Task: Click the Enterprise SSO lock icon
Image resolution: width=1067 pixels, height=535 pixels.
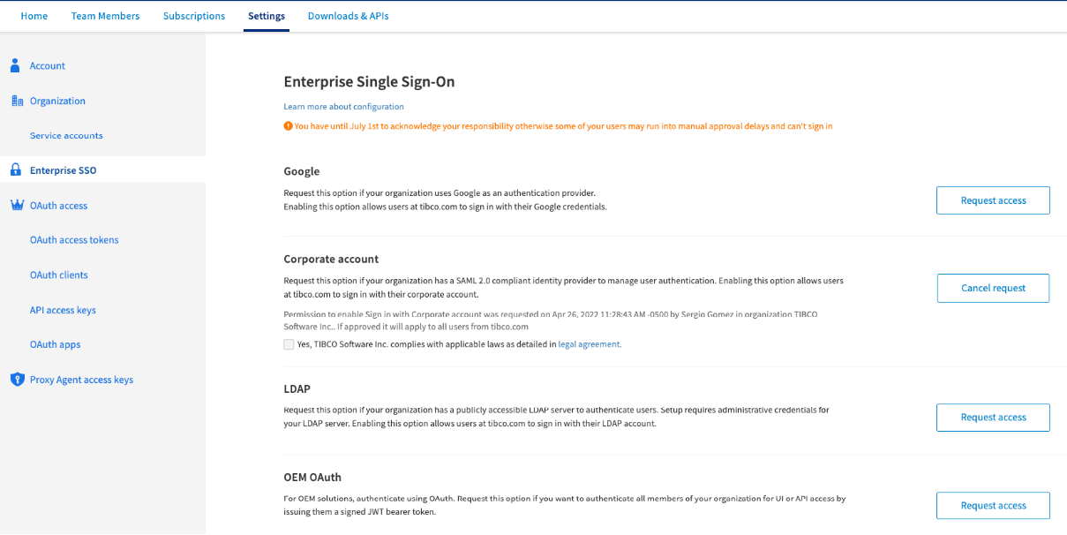Action: [x=16, y=170]
